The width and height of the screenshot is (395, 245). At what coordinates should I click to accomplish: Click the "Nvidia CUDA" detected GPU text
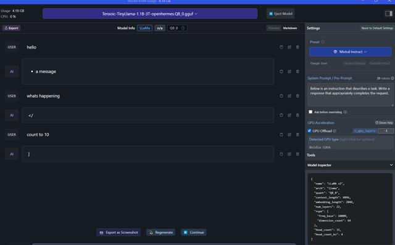(320, 147)
